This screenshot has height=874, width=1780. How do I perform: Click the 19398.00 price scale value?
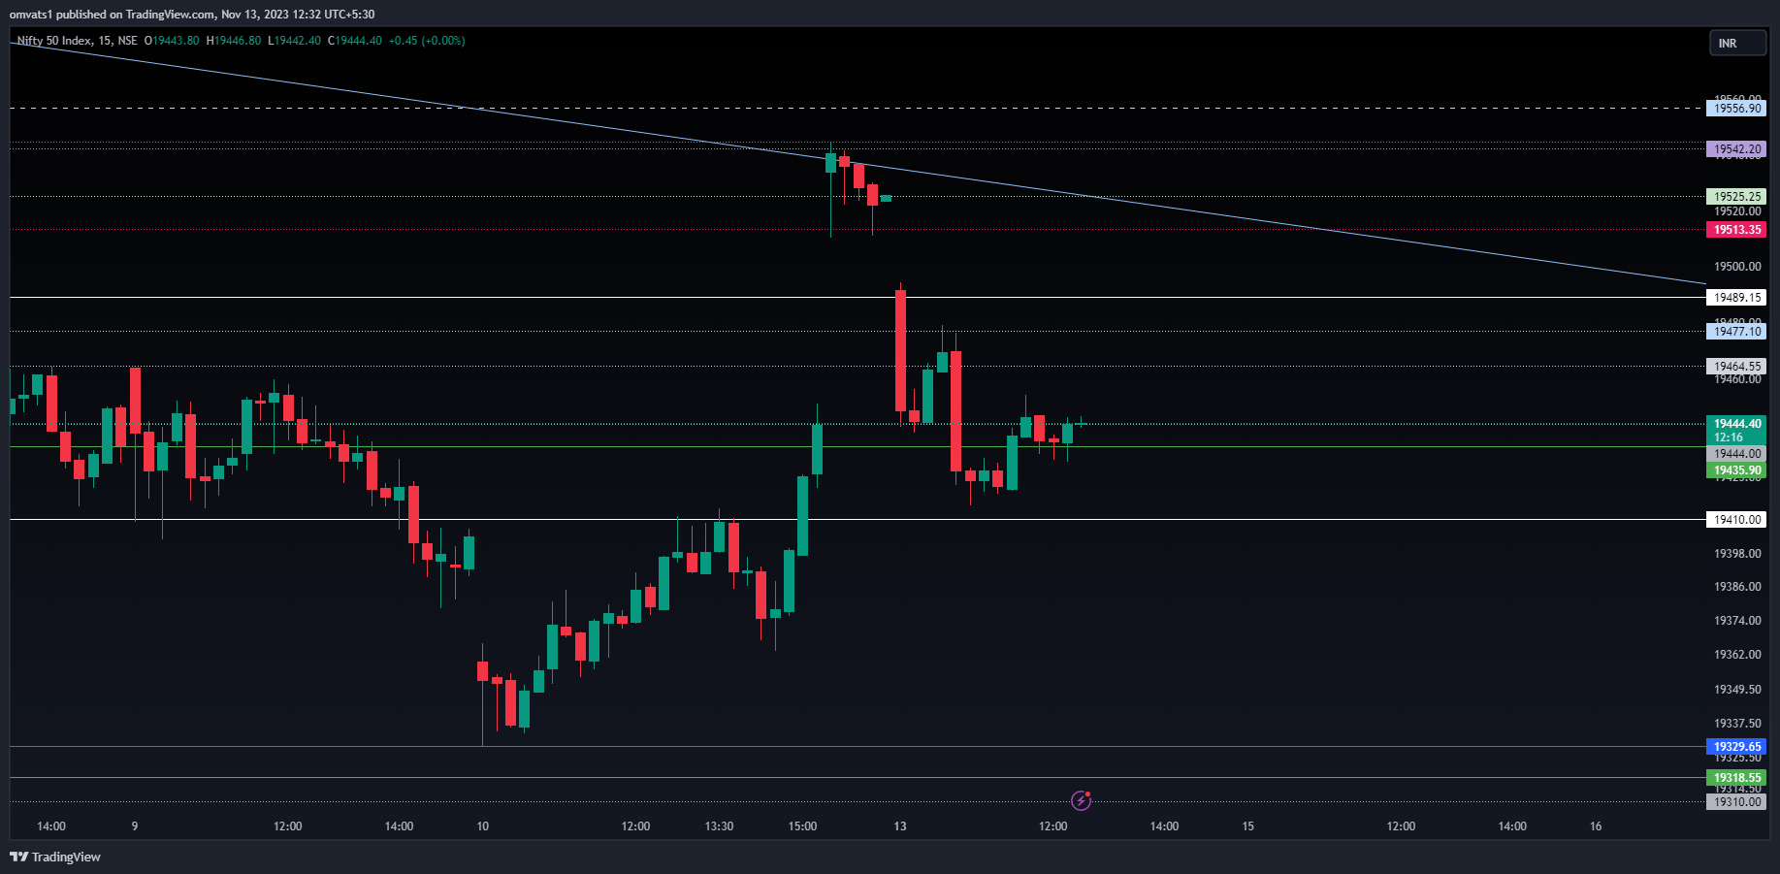[1737, 554]
